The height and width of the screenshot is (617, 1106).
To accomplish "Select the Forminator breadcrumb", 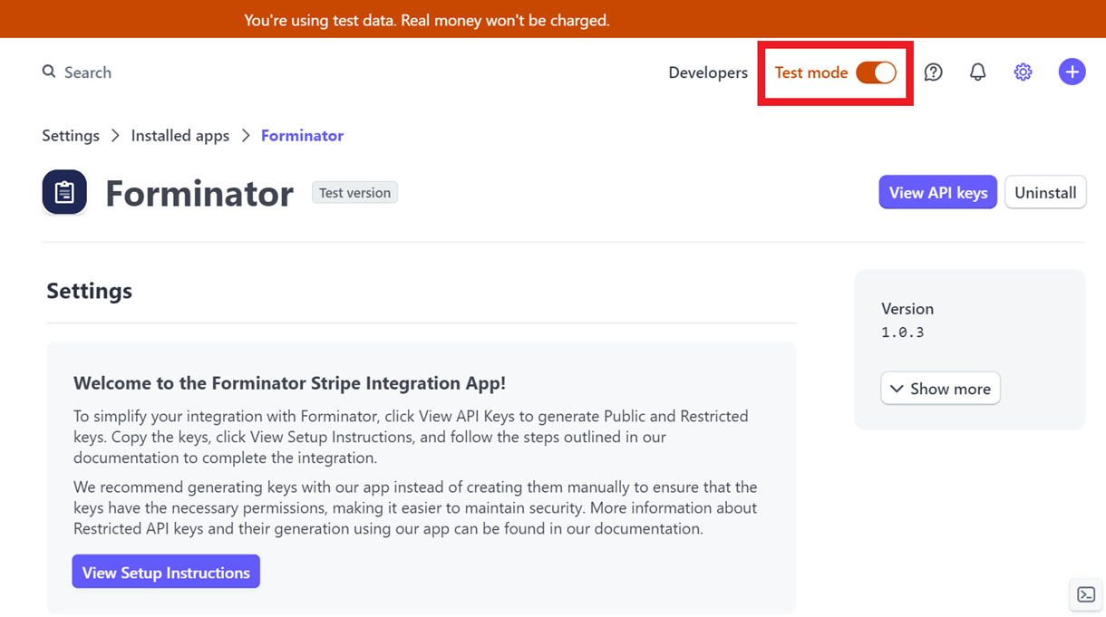I will click(302, 136).
